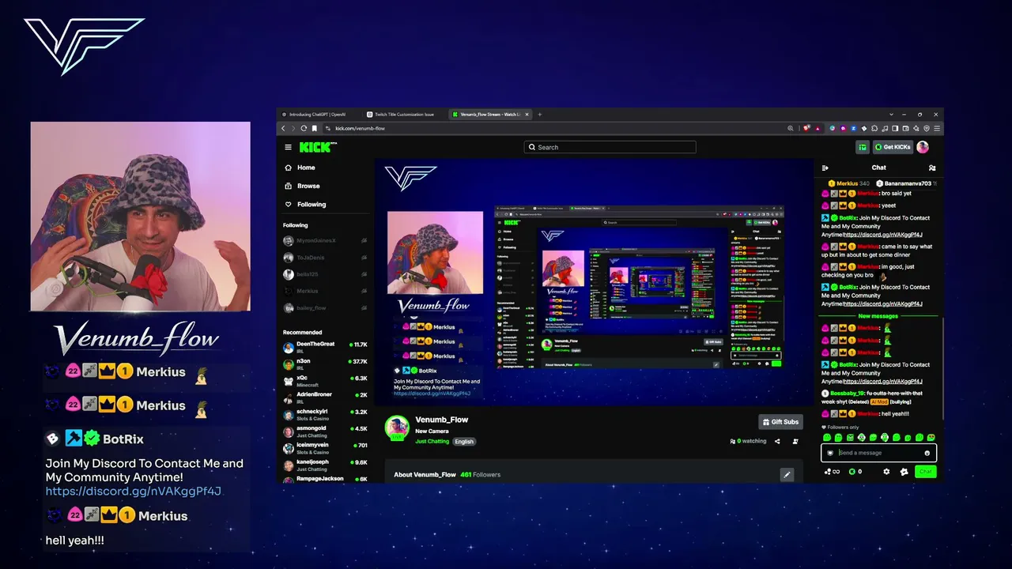Open bella125 followed channel
The height and width of the screenshot is (569, 1012).
(x=326, y=274)
